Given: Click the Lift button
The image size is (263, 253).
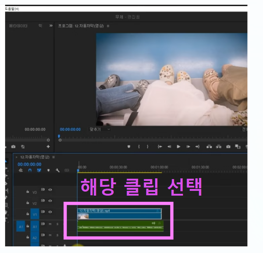Looking at the screenshot, I should (x=209, y=147).
